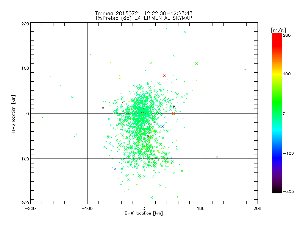Screen dimensions: 303x227
Task: Select the '[m/s]' colorbar unit label
Action: 278,30
